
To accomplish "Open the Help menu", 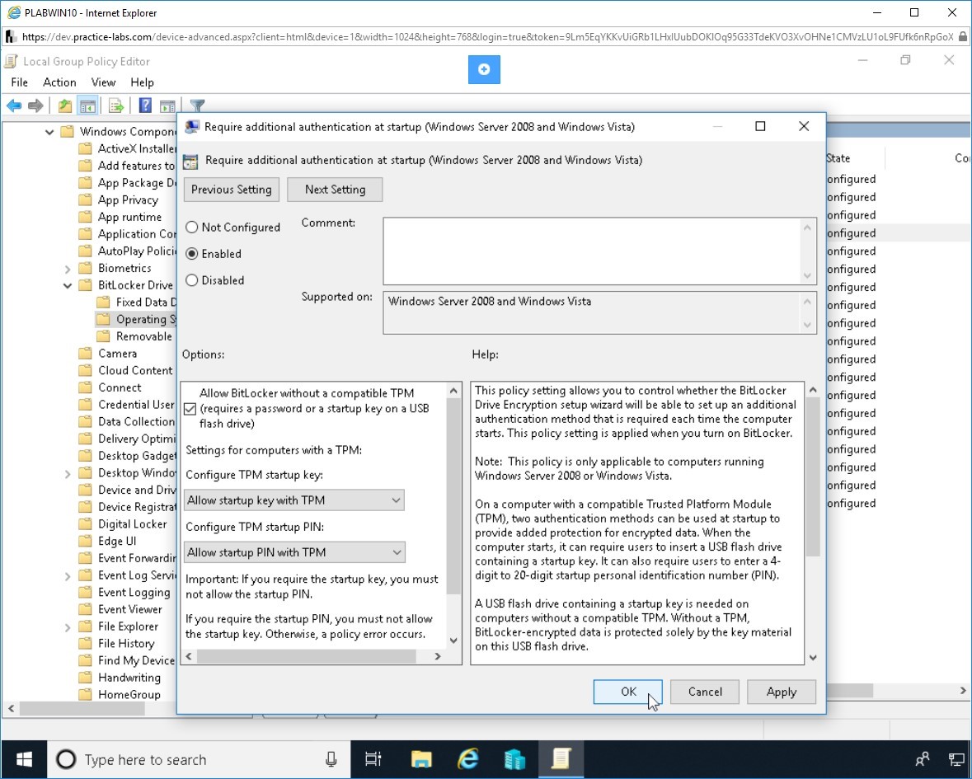I will (x=142, y=82).
